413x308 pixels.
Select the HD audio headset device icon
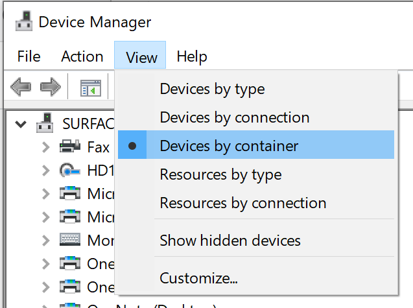[70, 170]
